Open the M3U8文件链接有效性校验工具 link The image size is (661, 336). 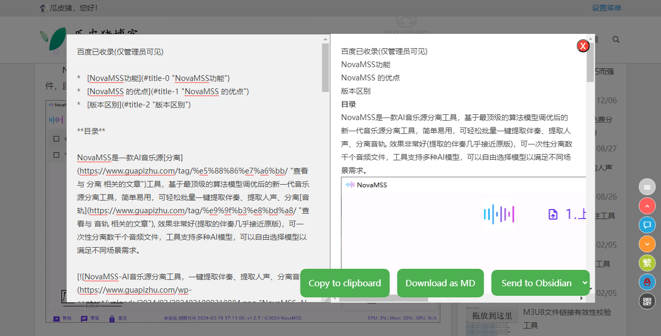coord(567,319)
